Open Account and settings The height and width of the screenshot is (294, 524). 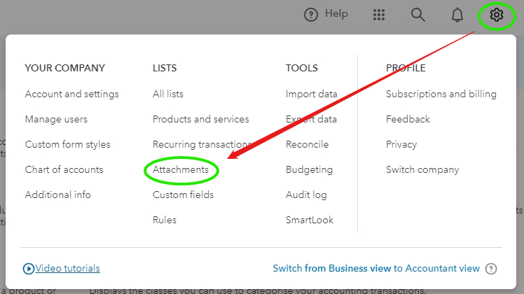(71, 94)
